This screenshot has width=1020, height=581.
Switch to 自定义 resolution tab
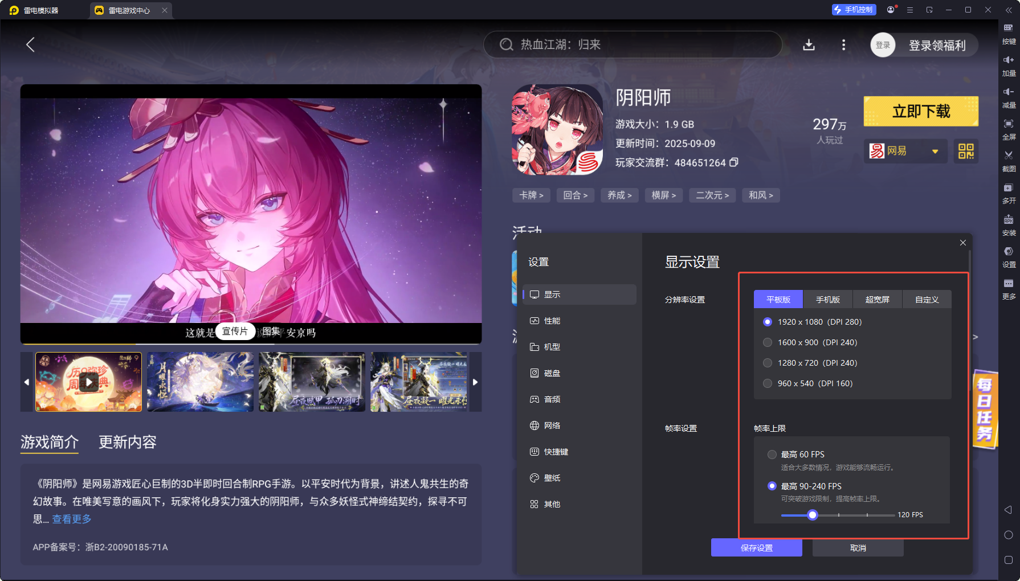click(927, 300)
